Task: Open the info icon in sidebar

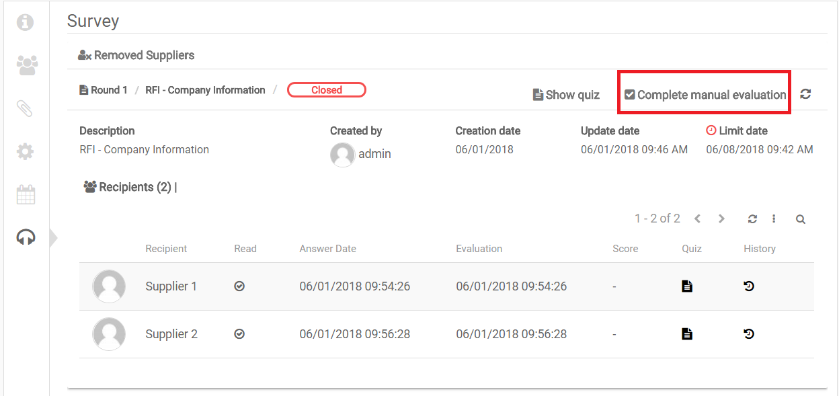Action: click(x=26, y=22)
